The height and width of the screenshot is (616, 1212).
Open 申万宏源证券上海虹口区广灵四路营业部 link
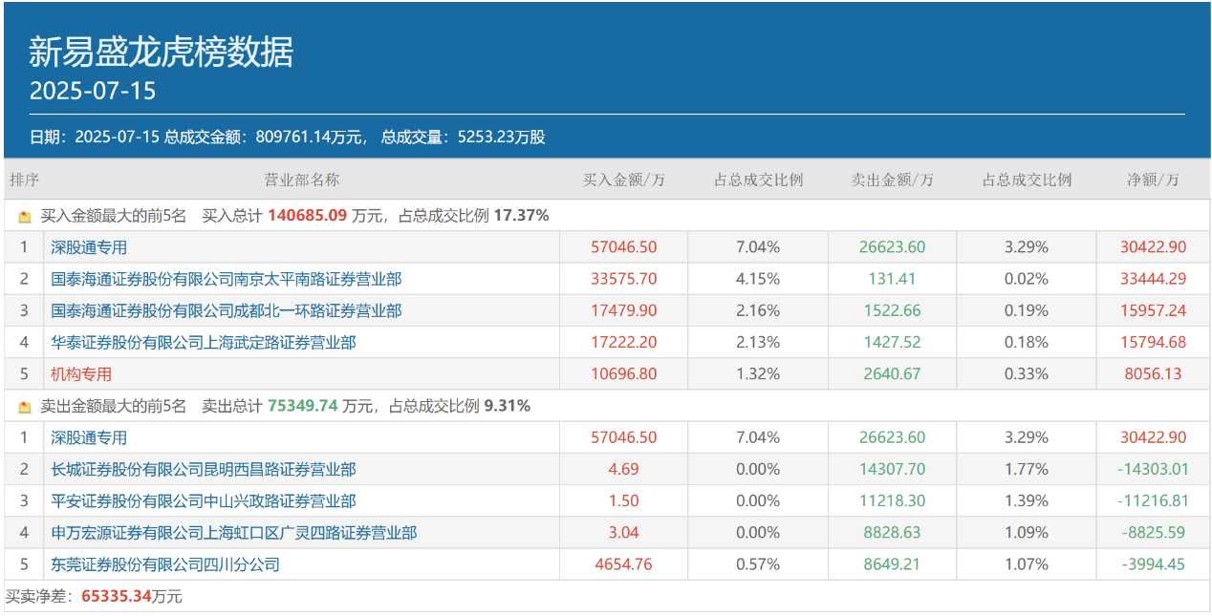233,532
